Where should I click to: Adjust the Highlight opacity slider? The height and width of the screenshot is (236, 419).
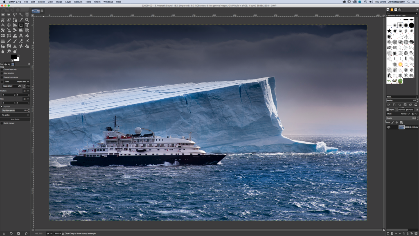pos(15,111)
